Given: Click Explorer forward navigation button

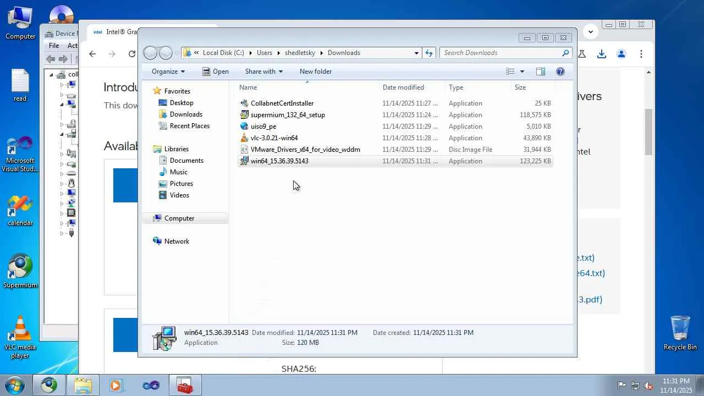Looking at the screenshot, I should coord(166,53).
